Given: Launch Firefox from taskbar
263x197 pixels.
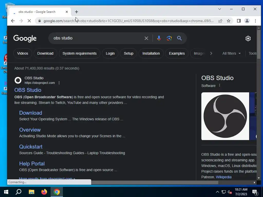Looking at the screenshot, I should [x=44, y=192].
